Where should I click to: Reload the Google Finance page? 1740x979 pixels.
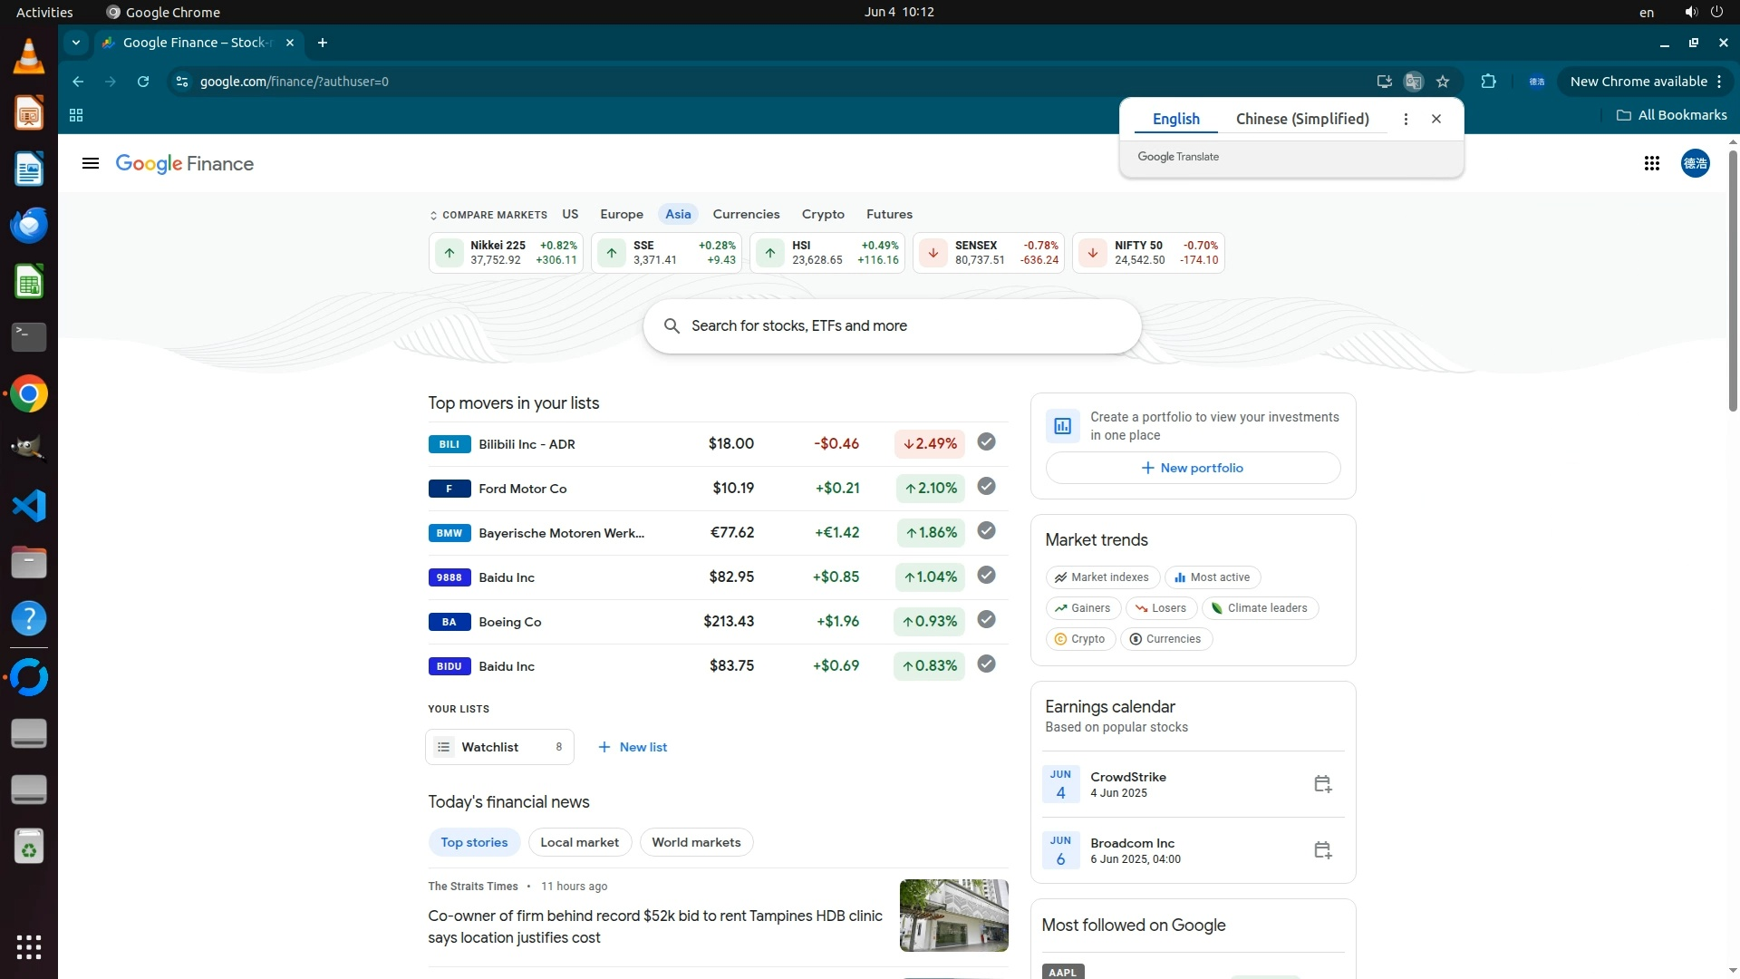[143, 82]
